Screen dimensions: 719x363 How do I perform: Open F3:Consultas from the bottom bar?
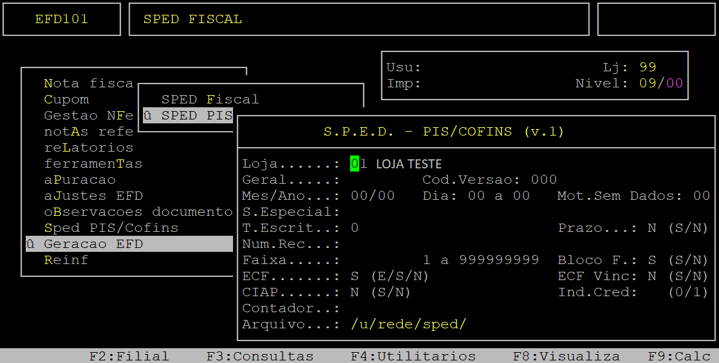pos(260,356)
